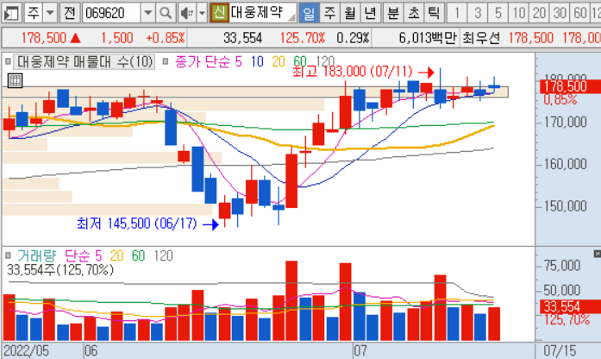
Task: Click the speaker sound icon
Action: click(187, 13)
